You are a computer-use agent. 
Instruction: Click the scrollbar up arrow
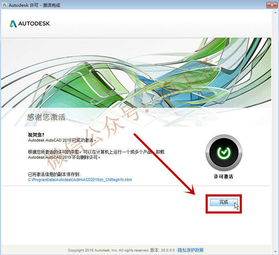click(x=275, y=13)
